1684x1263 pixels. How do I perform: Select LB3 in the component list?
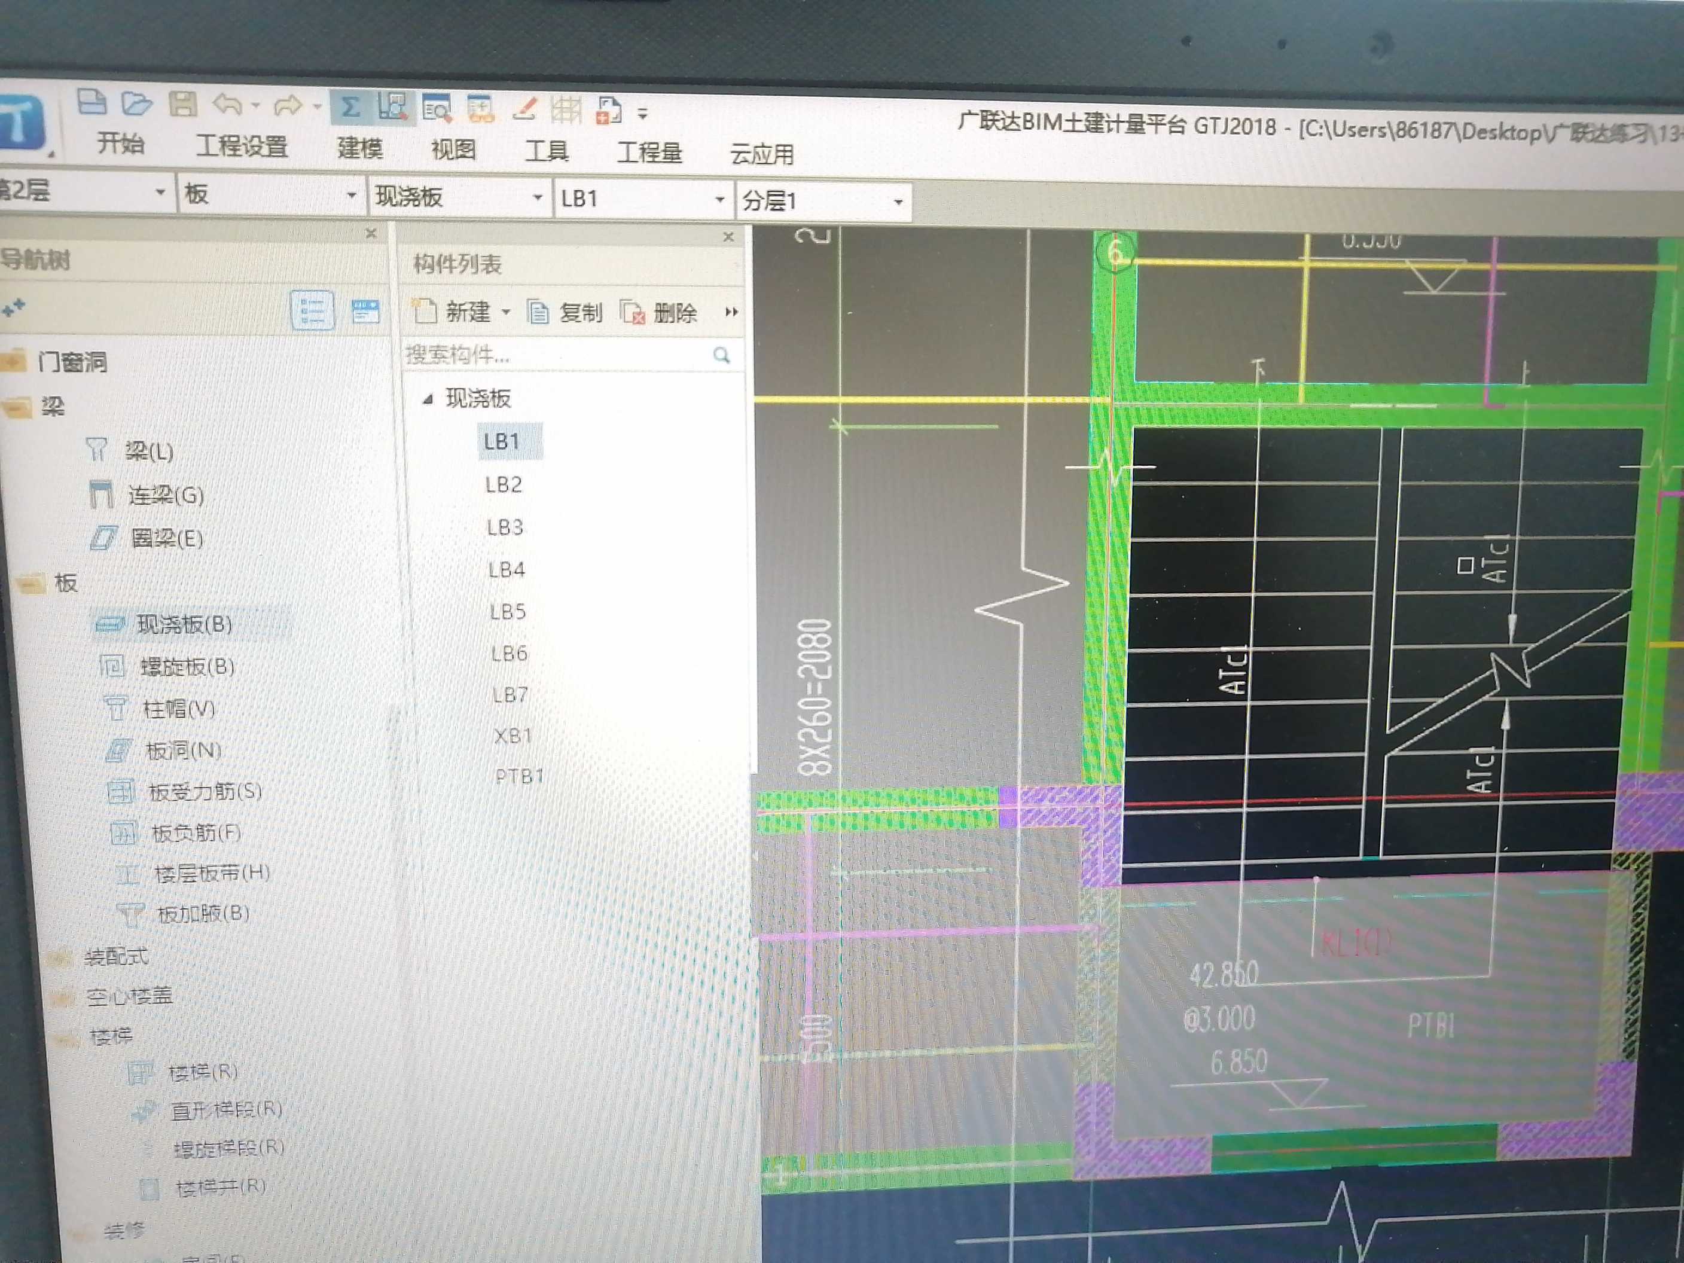pos(505,527)
